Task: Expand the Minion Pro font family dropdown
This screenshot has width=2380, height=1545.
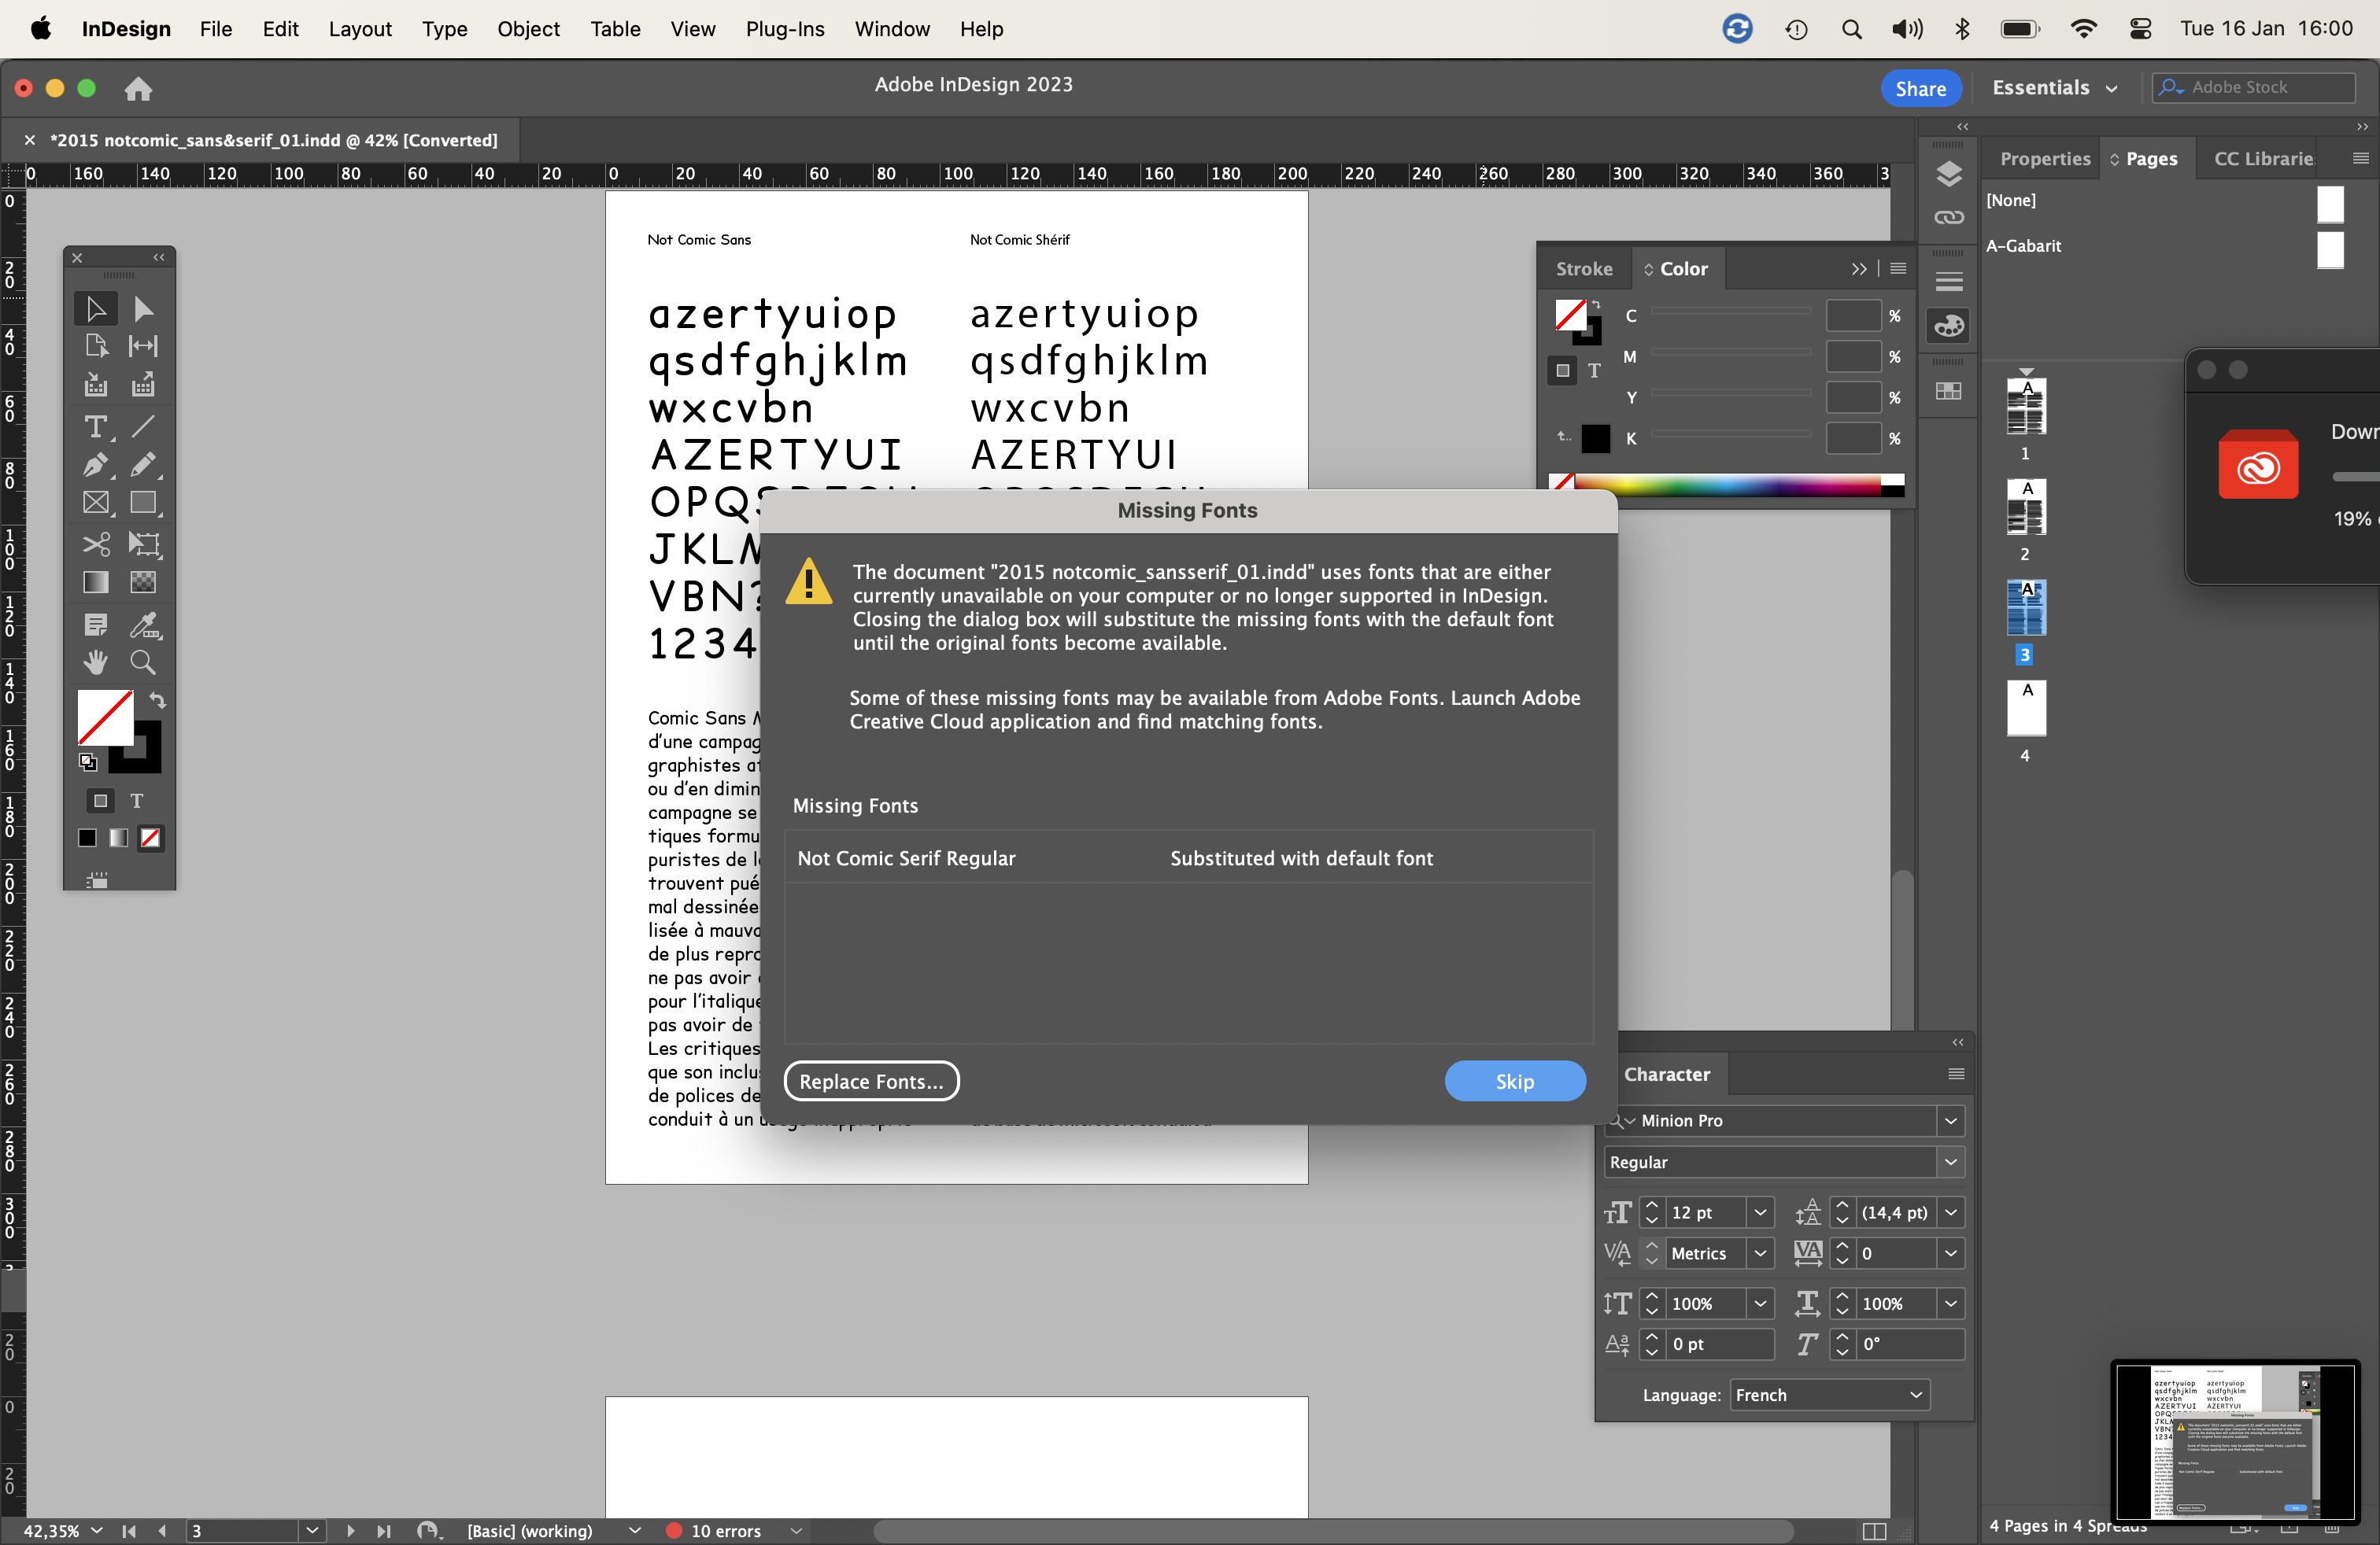Action: [x=1950, y=1121]
